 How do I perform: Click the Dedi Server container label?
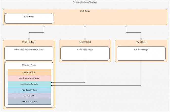click(x=85, y=11)
